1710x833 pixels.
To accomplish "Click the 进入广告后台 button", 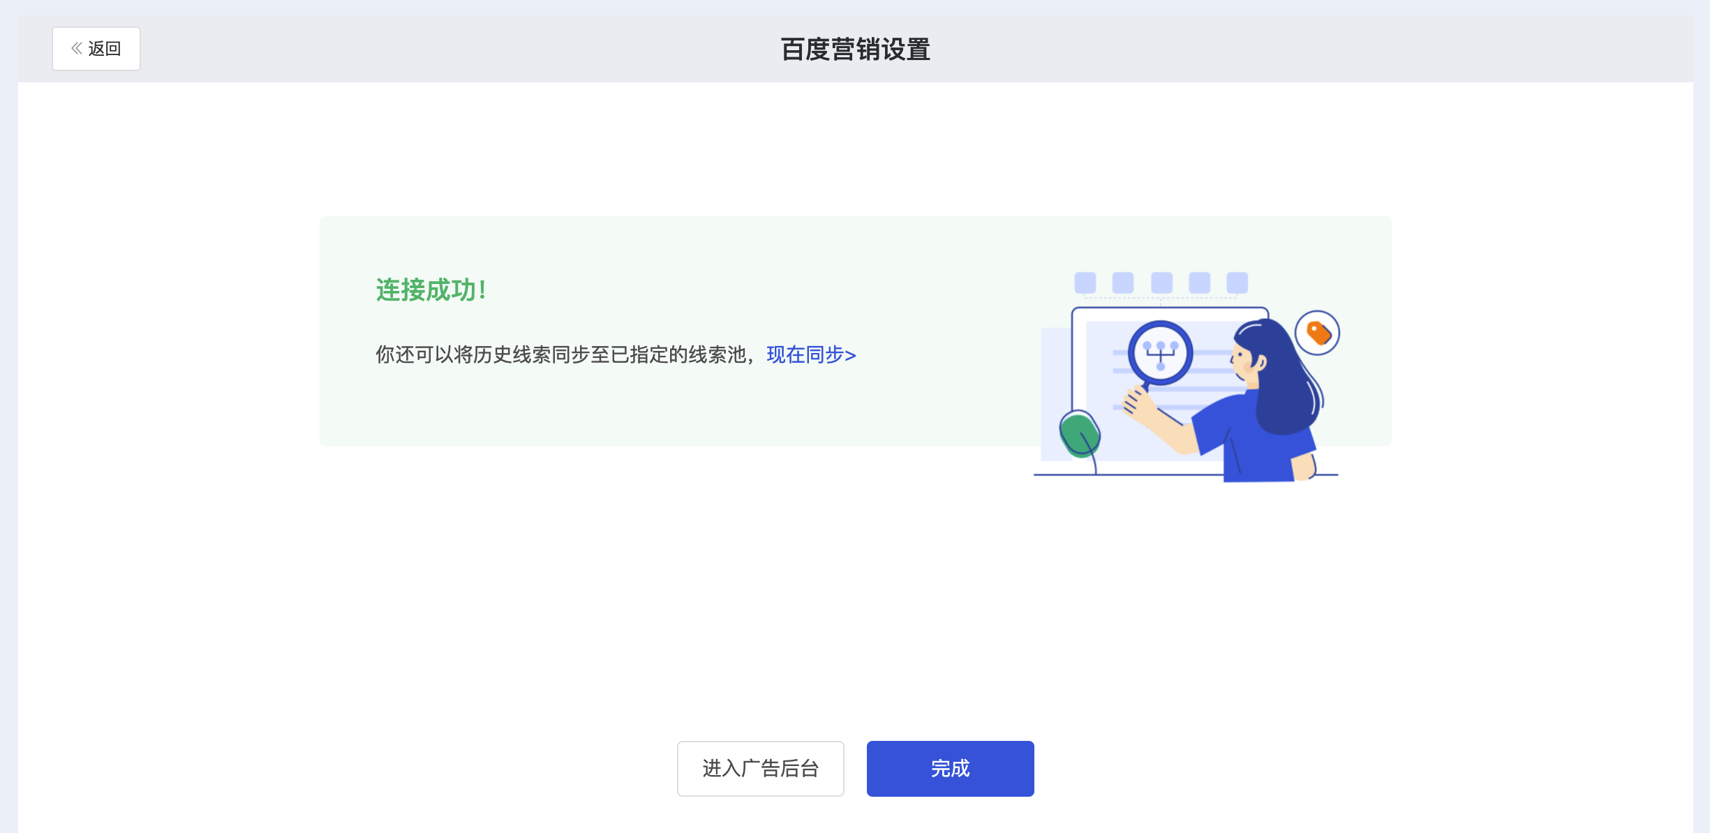I will [x=760, y=769].
